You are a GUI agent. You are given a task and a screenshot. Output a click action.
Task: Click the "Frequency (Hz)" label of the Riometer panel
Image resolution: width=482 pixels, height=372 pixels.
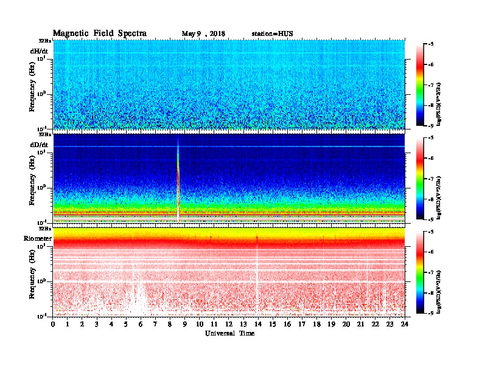tap(32, 274)
